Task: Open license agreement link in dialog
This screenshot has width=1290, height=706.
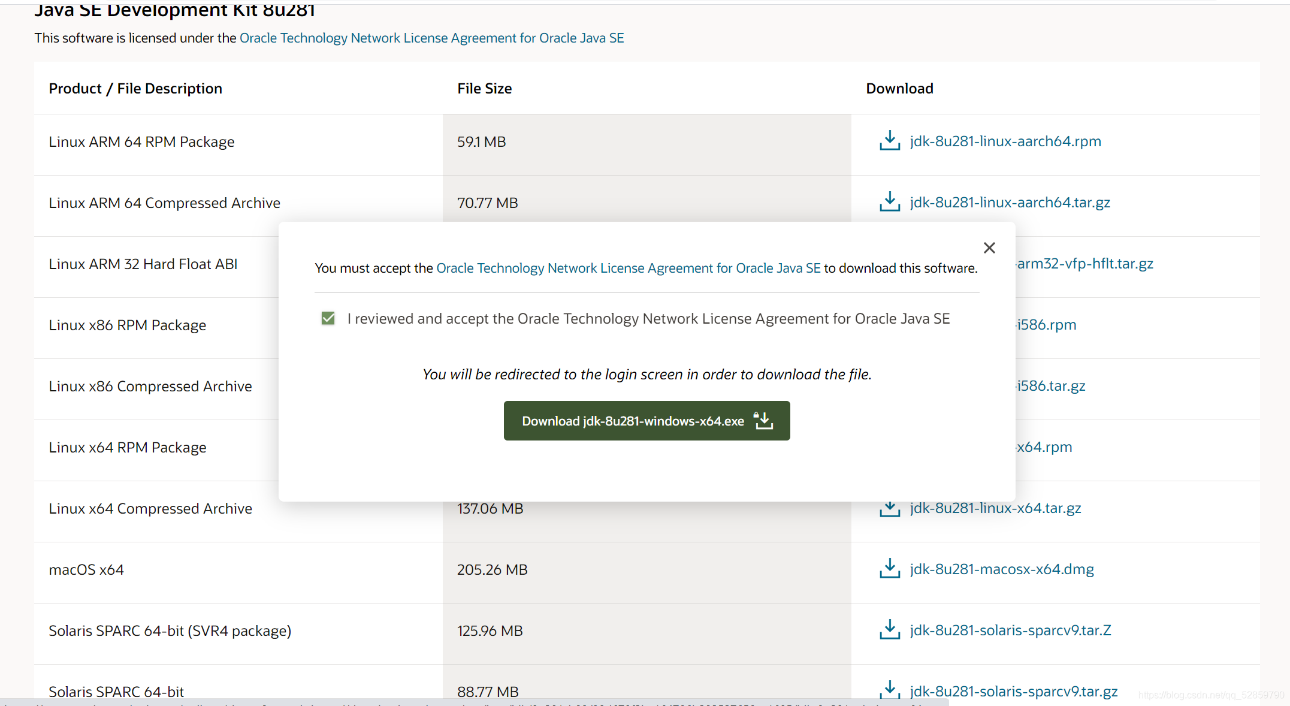Action: [628, 268]
